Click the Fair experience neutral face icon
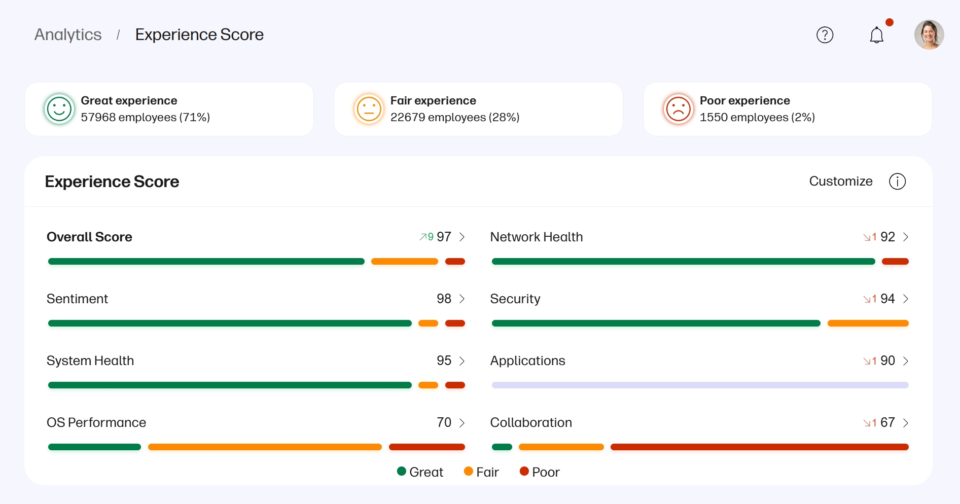 [x=369, y=109]
